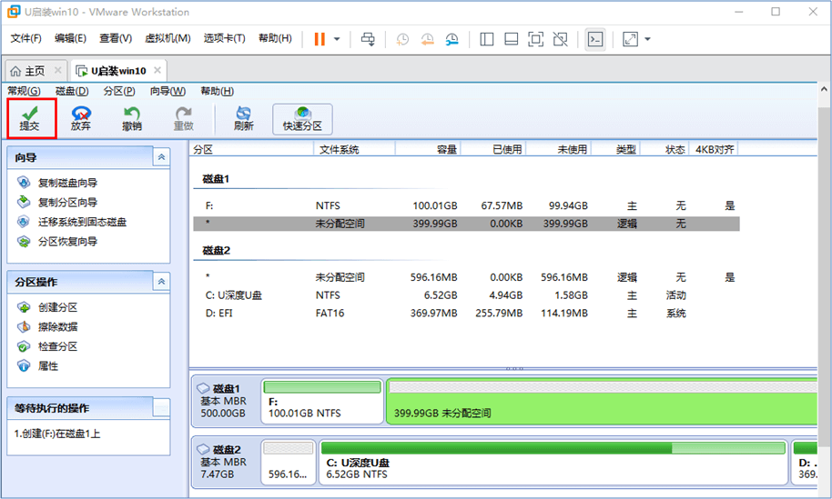832x499 pixels.
Task: Take a snapshot with the clock icon
Action: tap(402, 39)
